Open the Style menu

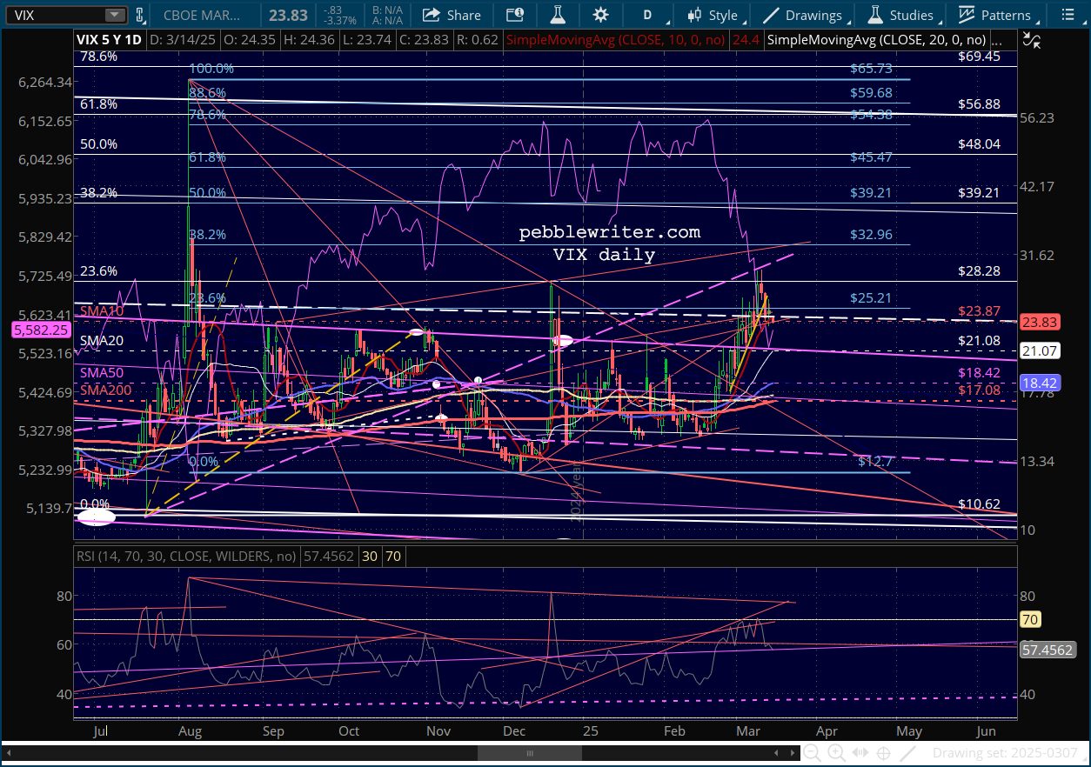[x=713, y=15]
